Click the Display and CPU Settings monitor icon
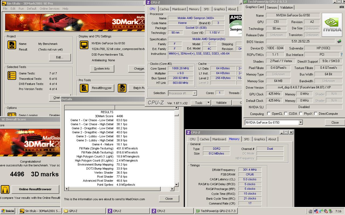The width and height of the screenshot is (345, 215). [84, 45]
